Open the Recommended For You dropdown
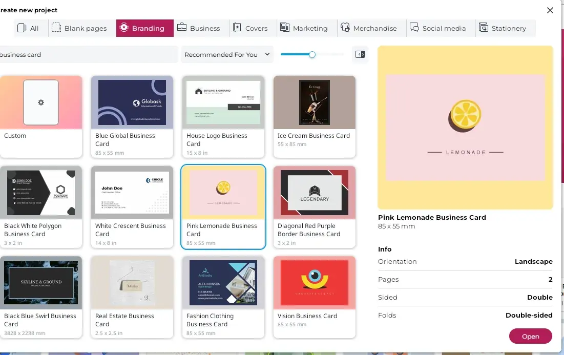The height and width of the screenshot is (355, 564). point(227,54)
